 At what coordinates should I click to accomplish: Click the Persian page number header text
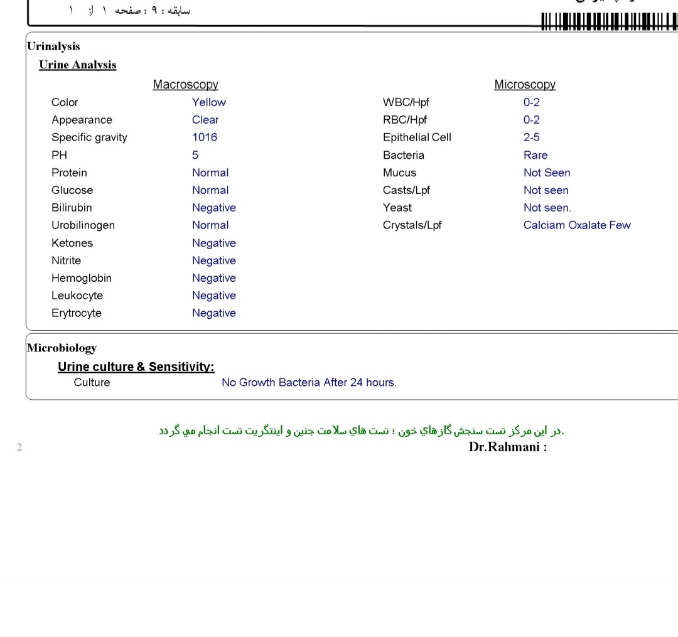130,11
